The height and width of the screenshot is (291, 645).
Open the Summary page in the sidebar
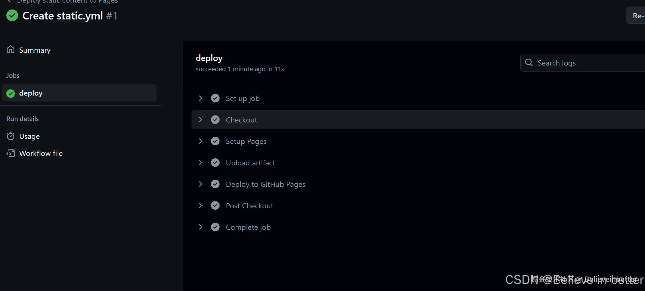pos(35,50)
